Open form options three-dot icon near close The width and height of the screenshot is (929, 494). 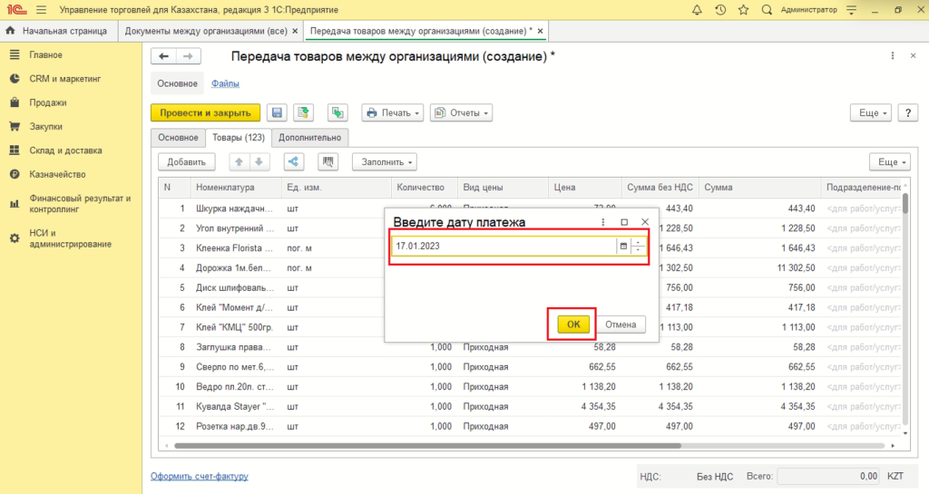pyautogui.click(x=893, y=55)
